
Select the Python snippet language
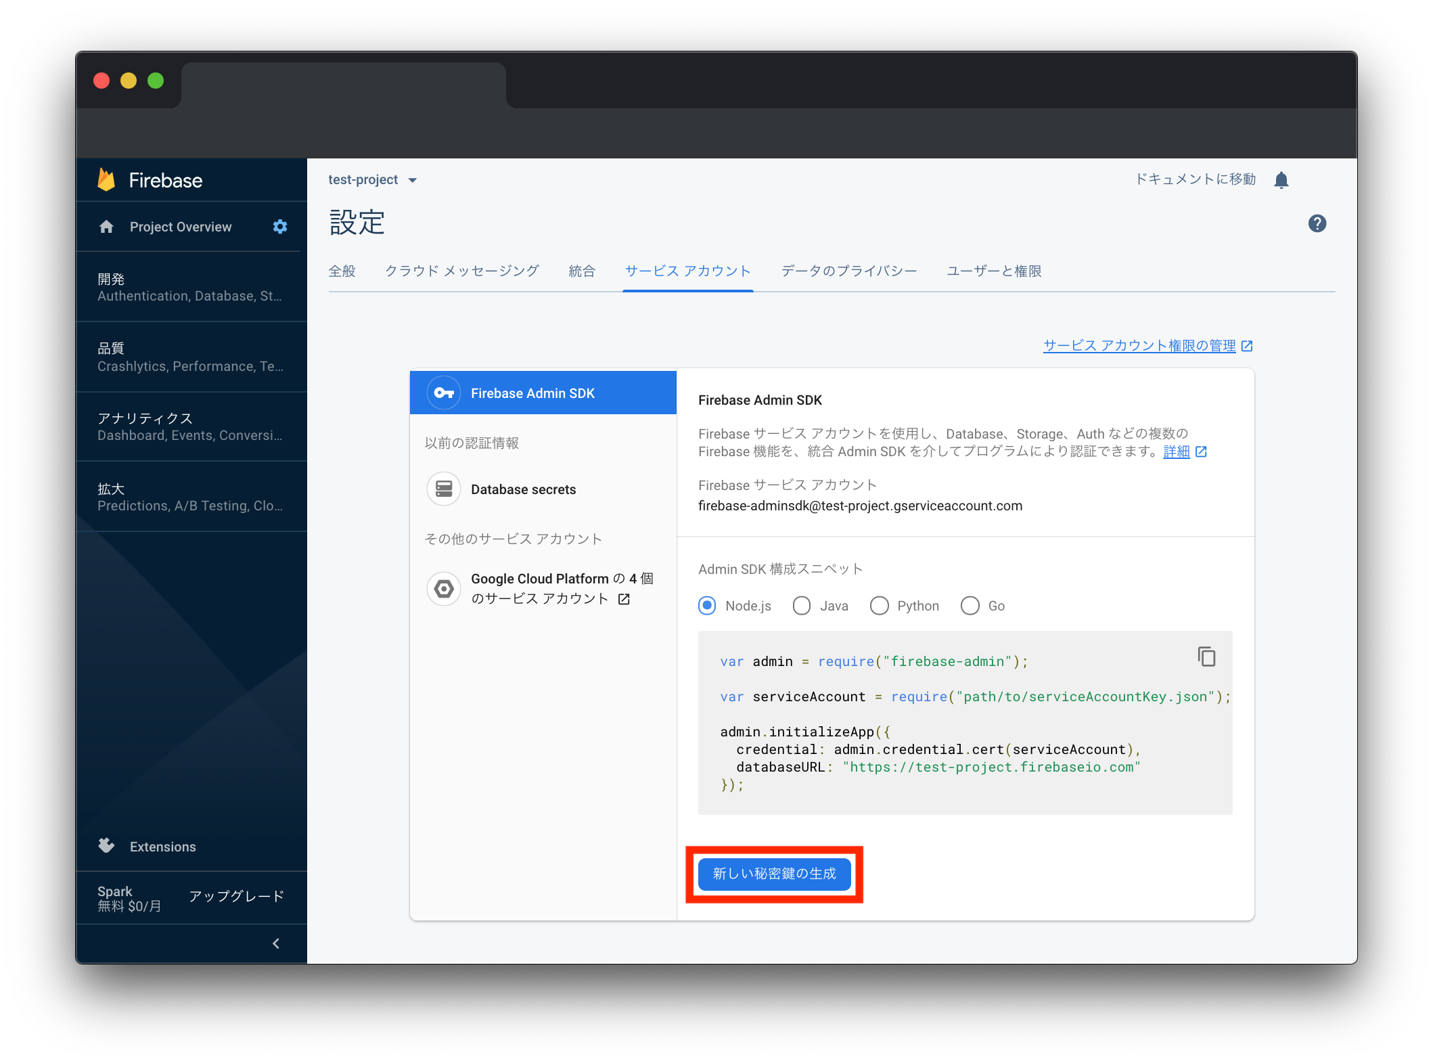pos(880,605)
